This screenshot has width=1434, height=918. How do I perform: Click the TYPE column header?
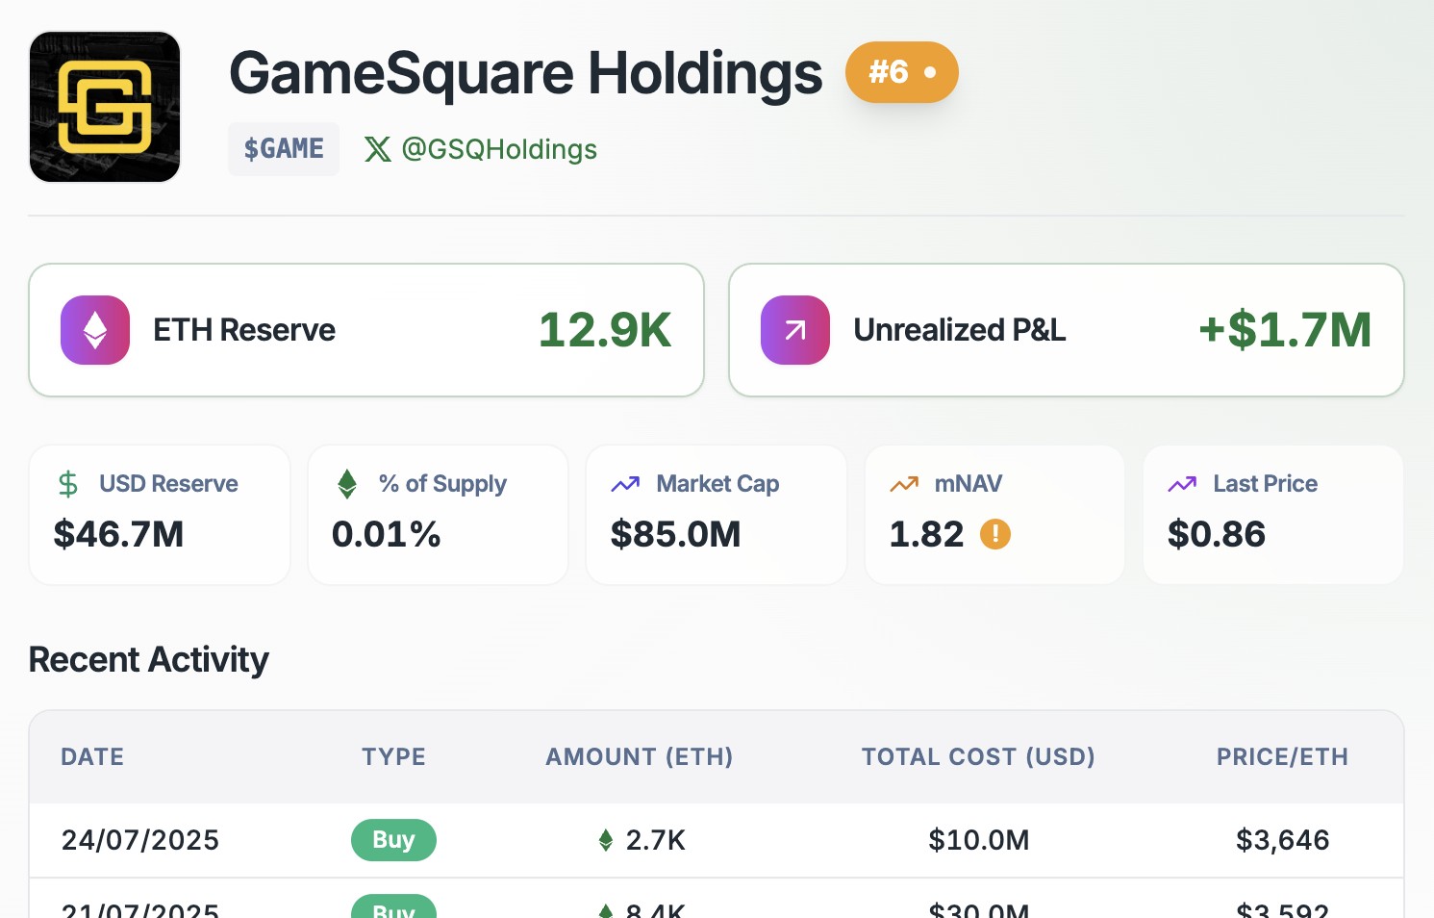(x=393, y=757)
